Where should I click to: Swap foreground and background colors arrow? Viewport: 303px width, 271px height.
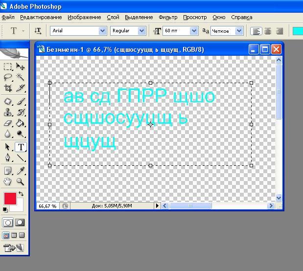(21, 194)
